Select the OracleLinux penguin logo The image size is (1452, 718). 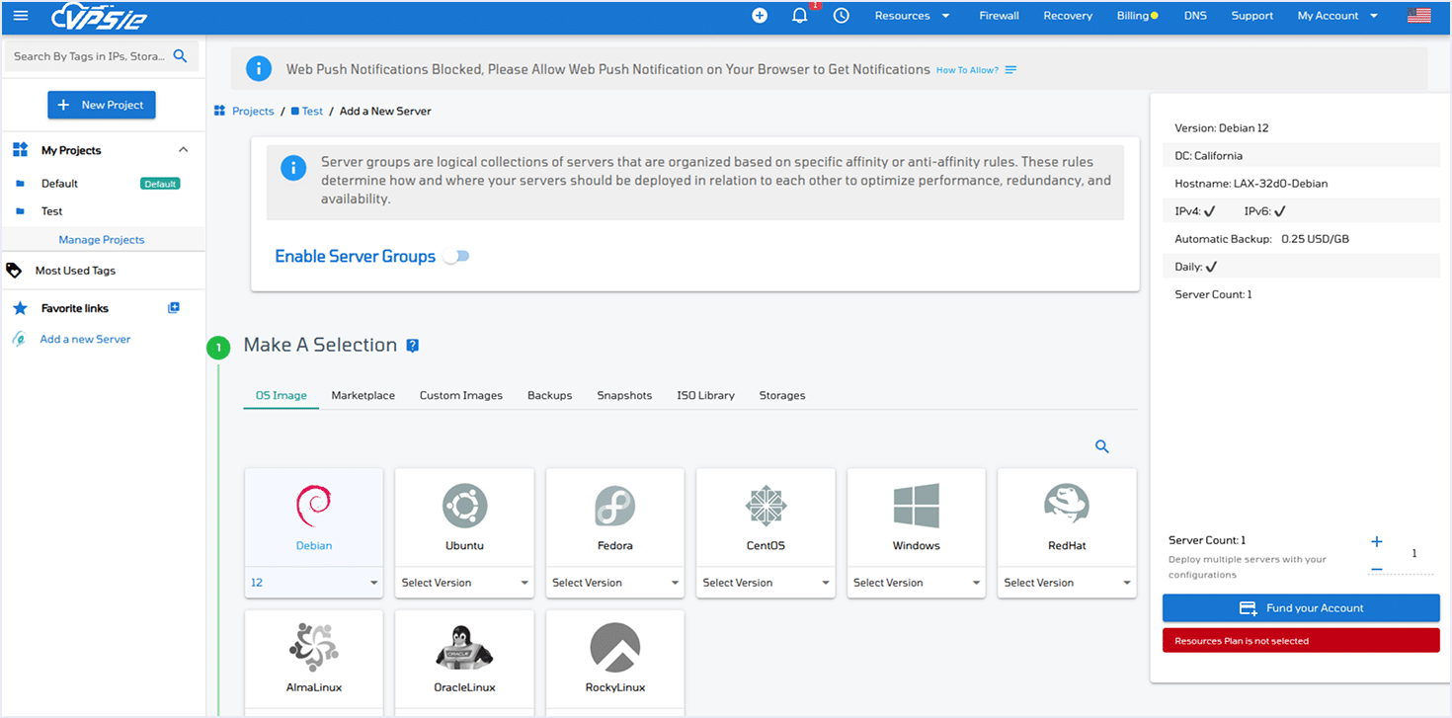pyautogui.click(x=464, y=648)
